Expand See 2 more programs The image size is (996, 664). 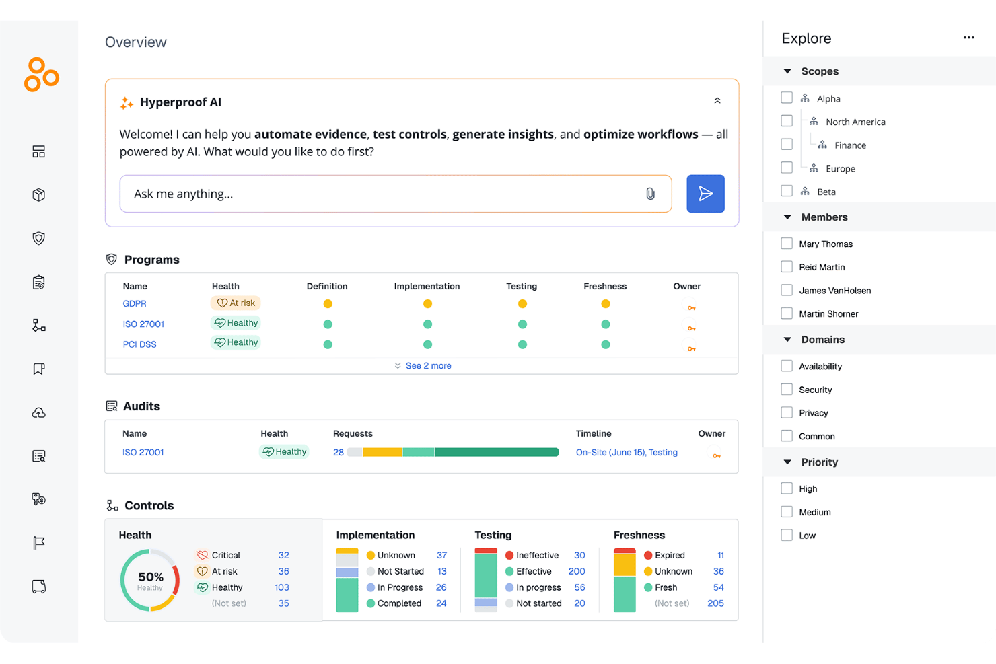423,365
